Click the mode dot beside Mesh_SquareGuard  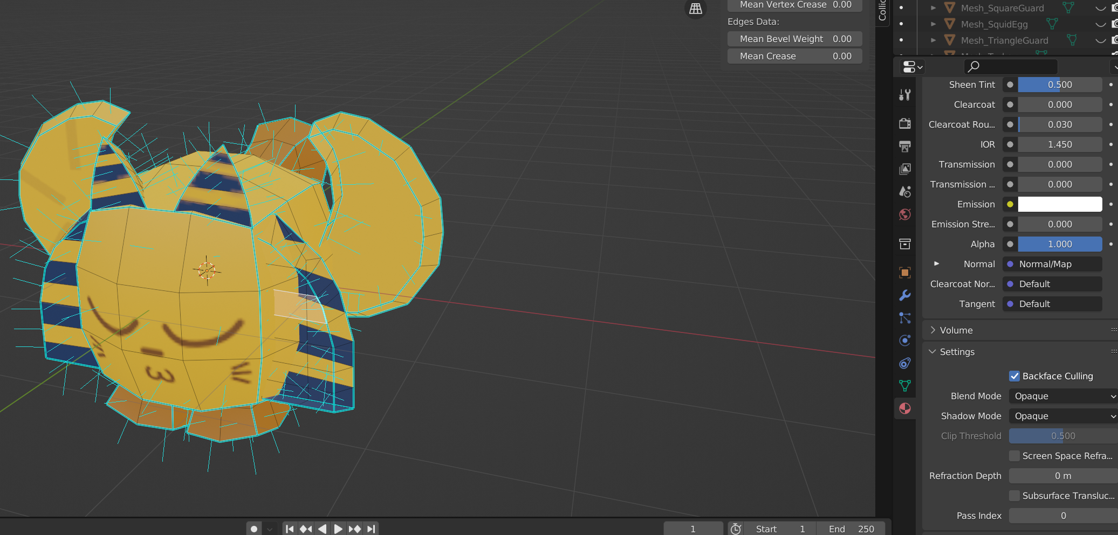click(x=901, y=8)
